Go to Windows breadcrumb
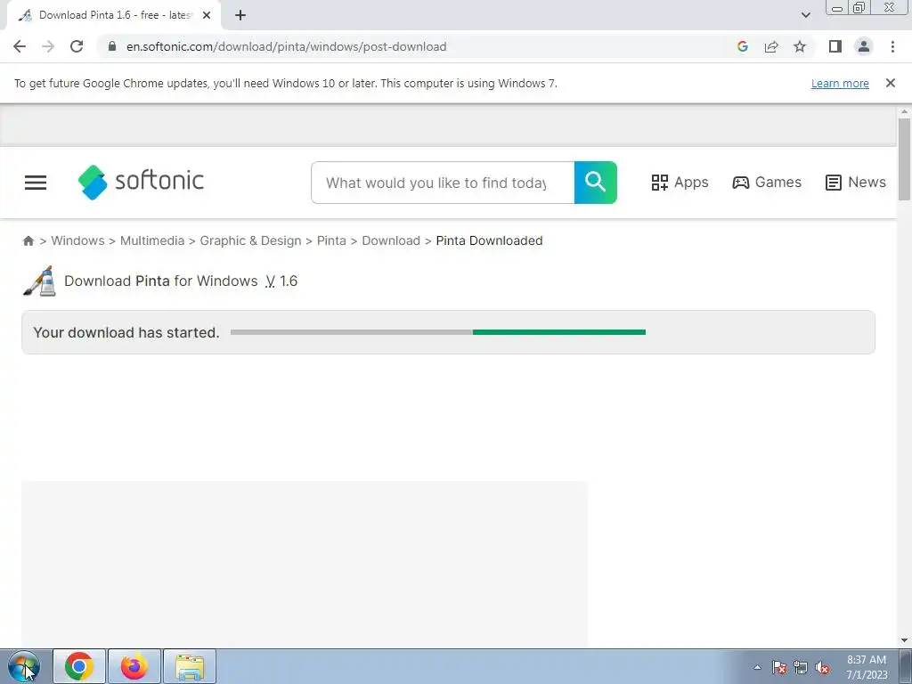Screen dimensions: 912x684 tap(78, 240)
